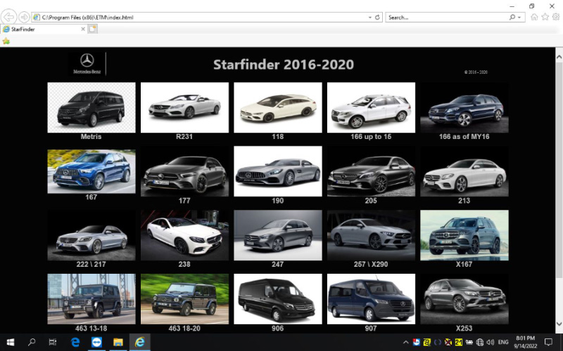Click Add to favorites bar star icon
Screen dimensions: 563x351
coord(6,41)
